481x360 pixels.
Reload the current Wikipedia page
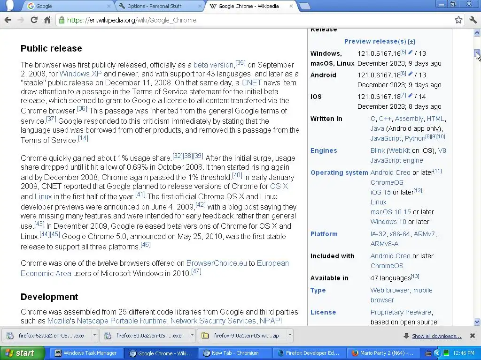click(x=34, y=20)
